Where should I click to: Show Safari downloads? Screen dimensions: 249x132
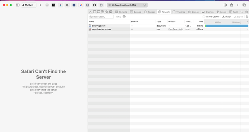pos(225,5)
